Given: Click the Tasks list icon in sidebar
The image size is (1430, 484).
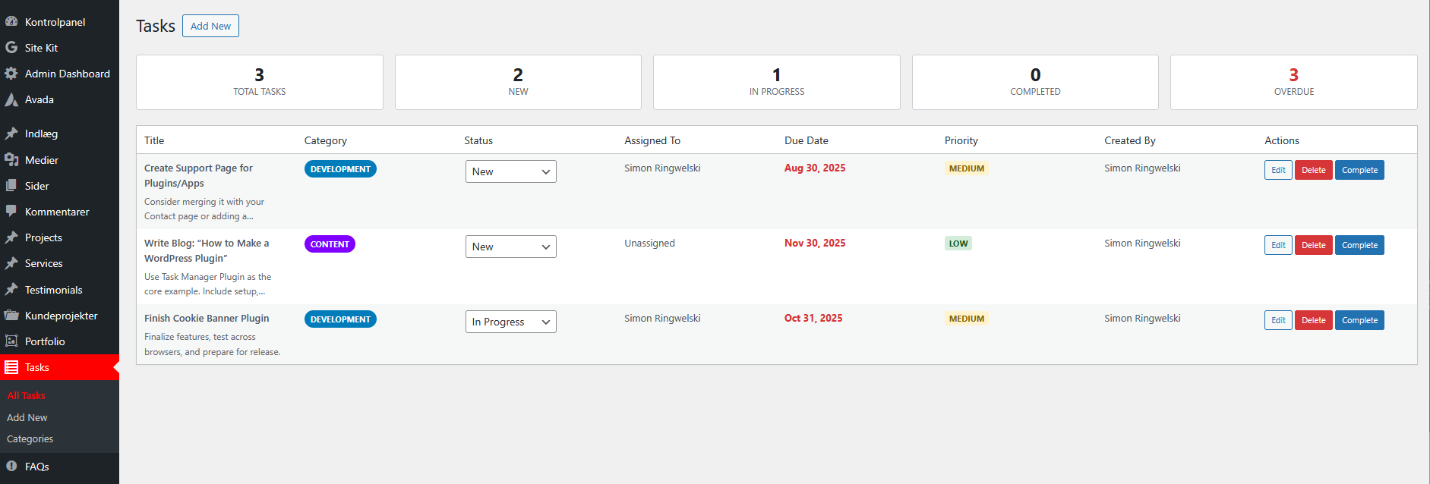Looking at the screenshot, I should 11,367.
